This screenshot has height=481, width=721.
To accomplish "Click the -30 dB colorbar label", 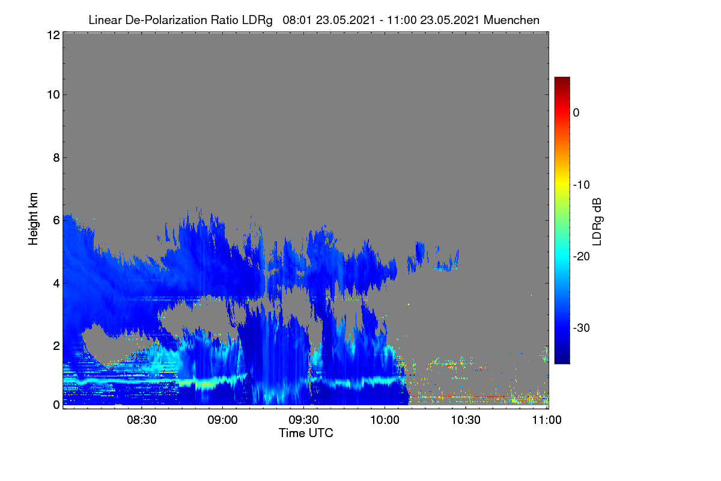I will [582, 328].
